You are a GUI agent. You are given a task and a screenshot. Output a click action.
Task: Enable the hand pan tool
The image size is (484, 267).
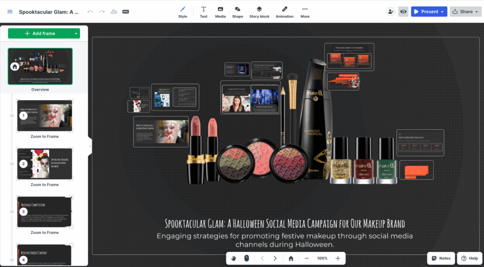[234, 258]
